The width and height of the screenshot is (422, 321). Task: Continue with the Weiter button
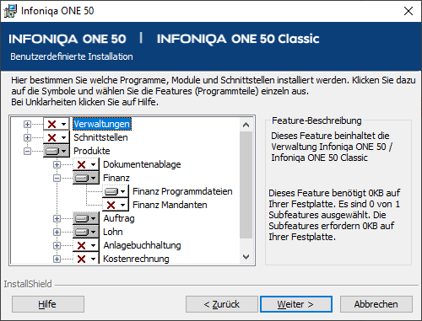pyautogui.click(x=296, y=304)
